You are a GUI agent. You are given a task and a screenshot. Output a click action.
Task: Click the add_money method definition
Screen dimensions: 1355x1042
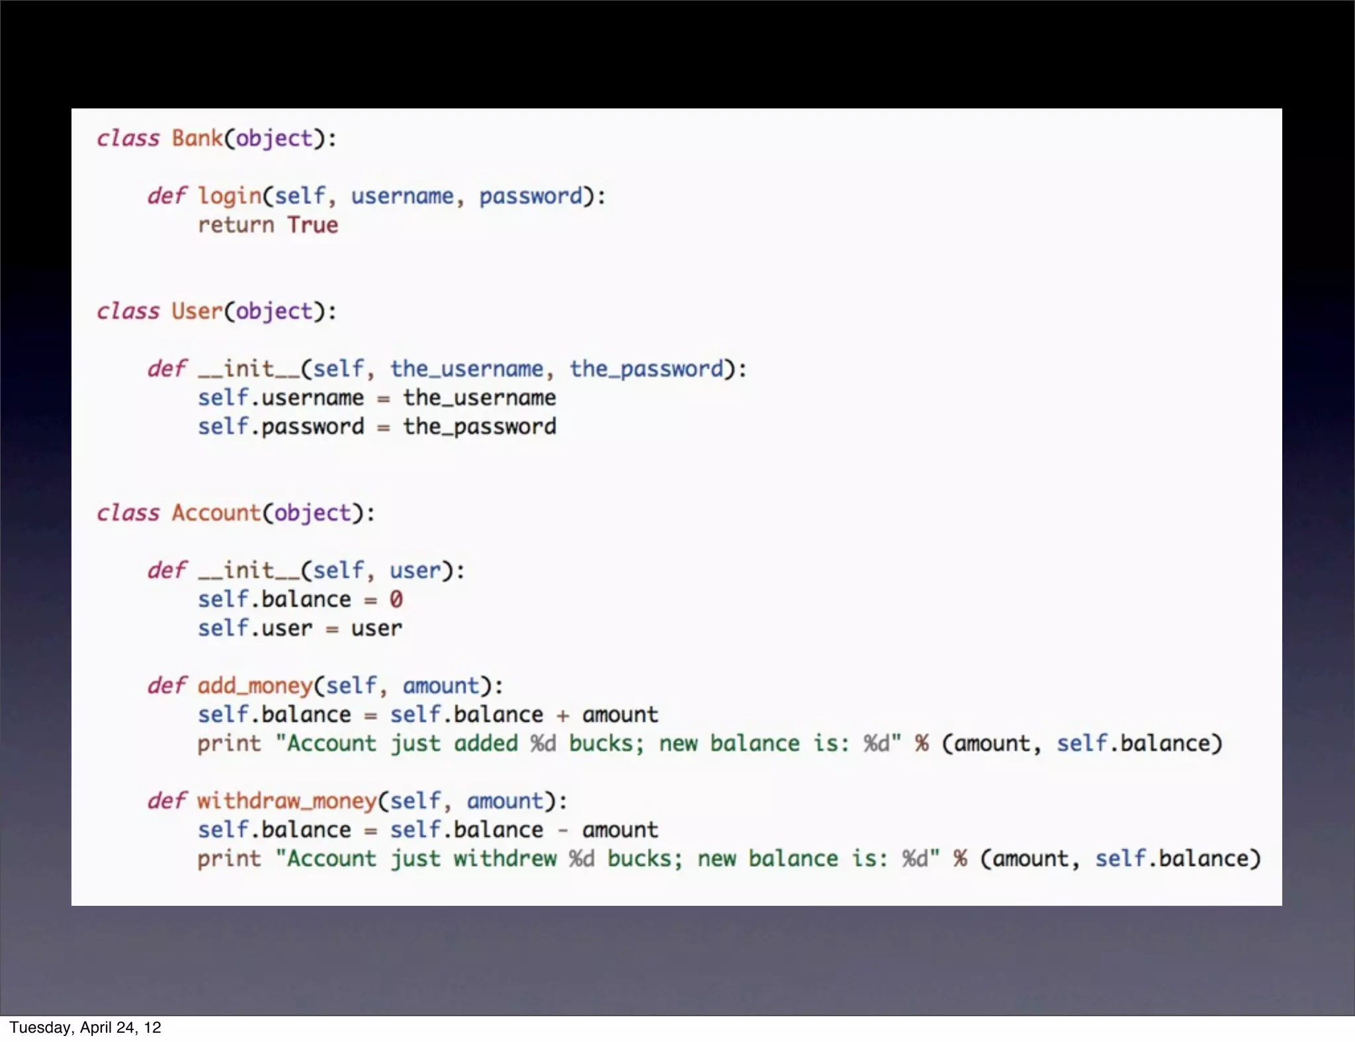click(x=325, y=686)
